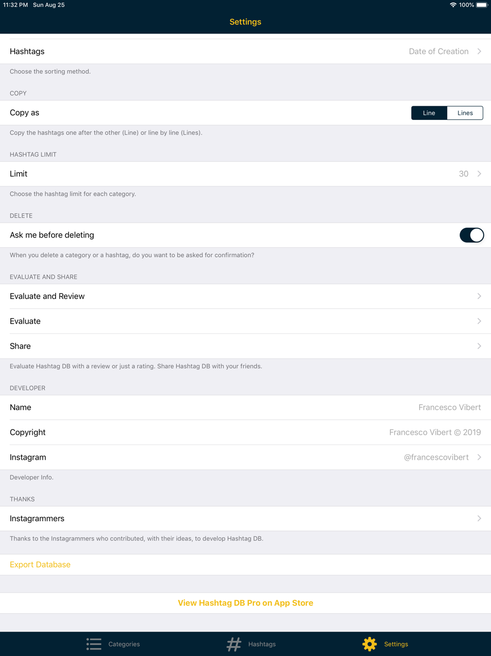This screenshot has width=491, height=656.
Task: Open the Limit 30 chevron
Action: 479,174
